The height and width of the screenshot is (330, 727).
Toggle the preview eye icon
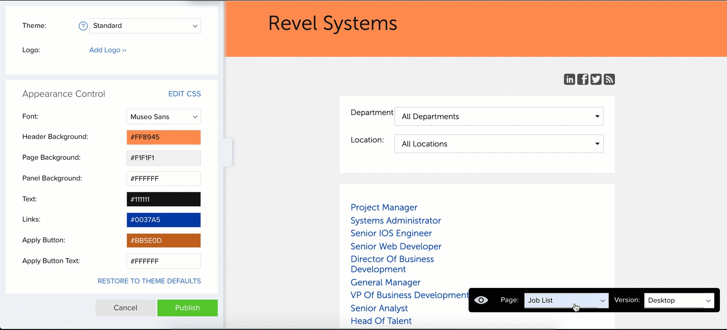(481, 300)
